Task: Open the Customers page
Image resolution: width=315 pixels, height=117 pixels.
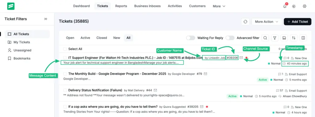Action: coord(197,6)
